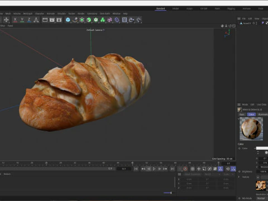Open the Extensions menu
This screenshot has width=268, height=201.
point(92,13)
